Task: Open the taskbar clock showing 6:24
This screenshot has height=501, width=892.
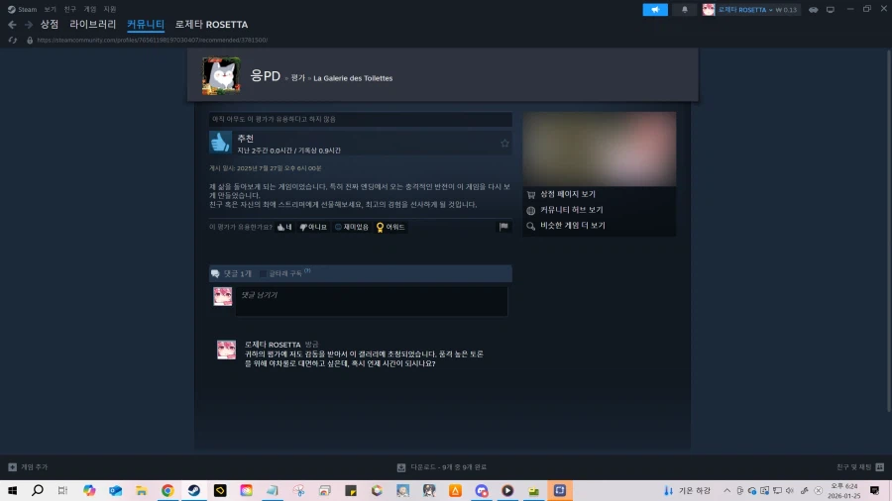Action: point(844,490)
